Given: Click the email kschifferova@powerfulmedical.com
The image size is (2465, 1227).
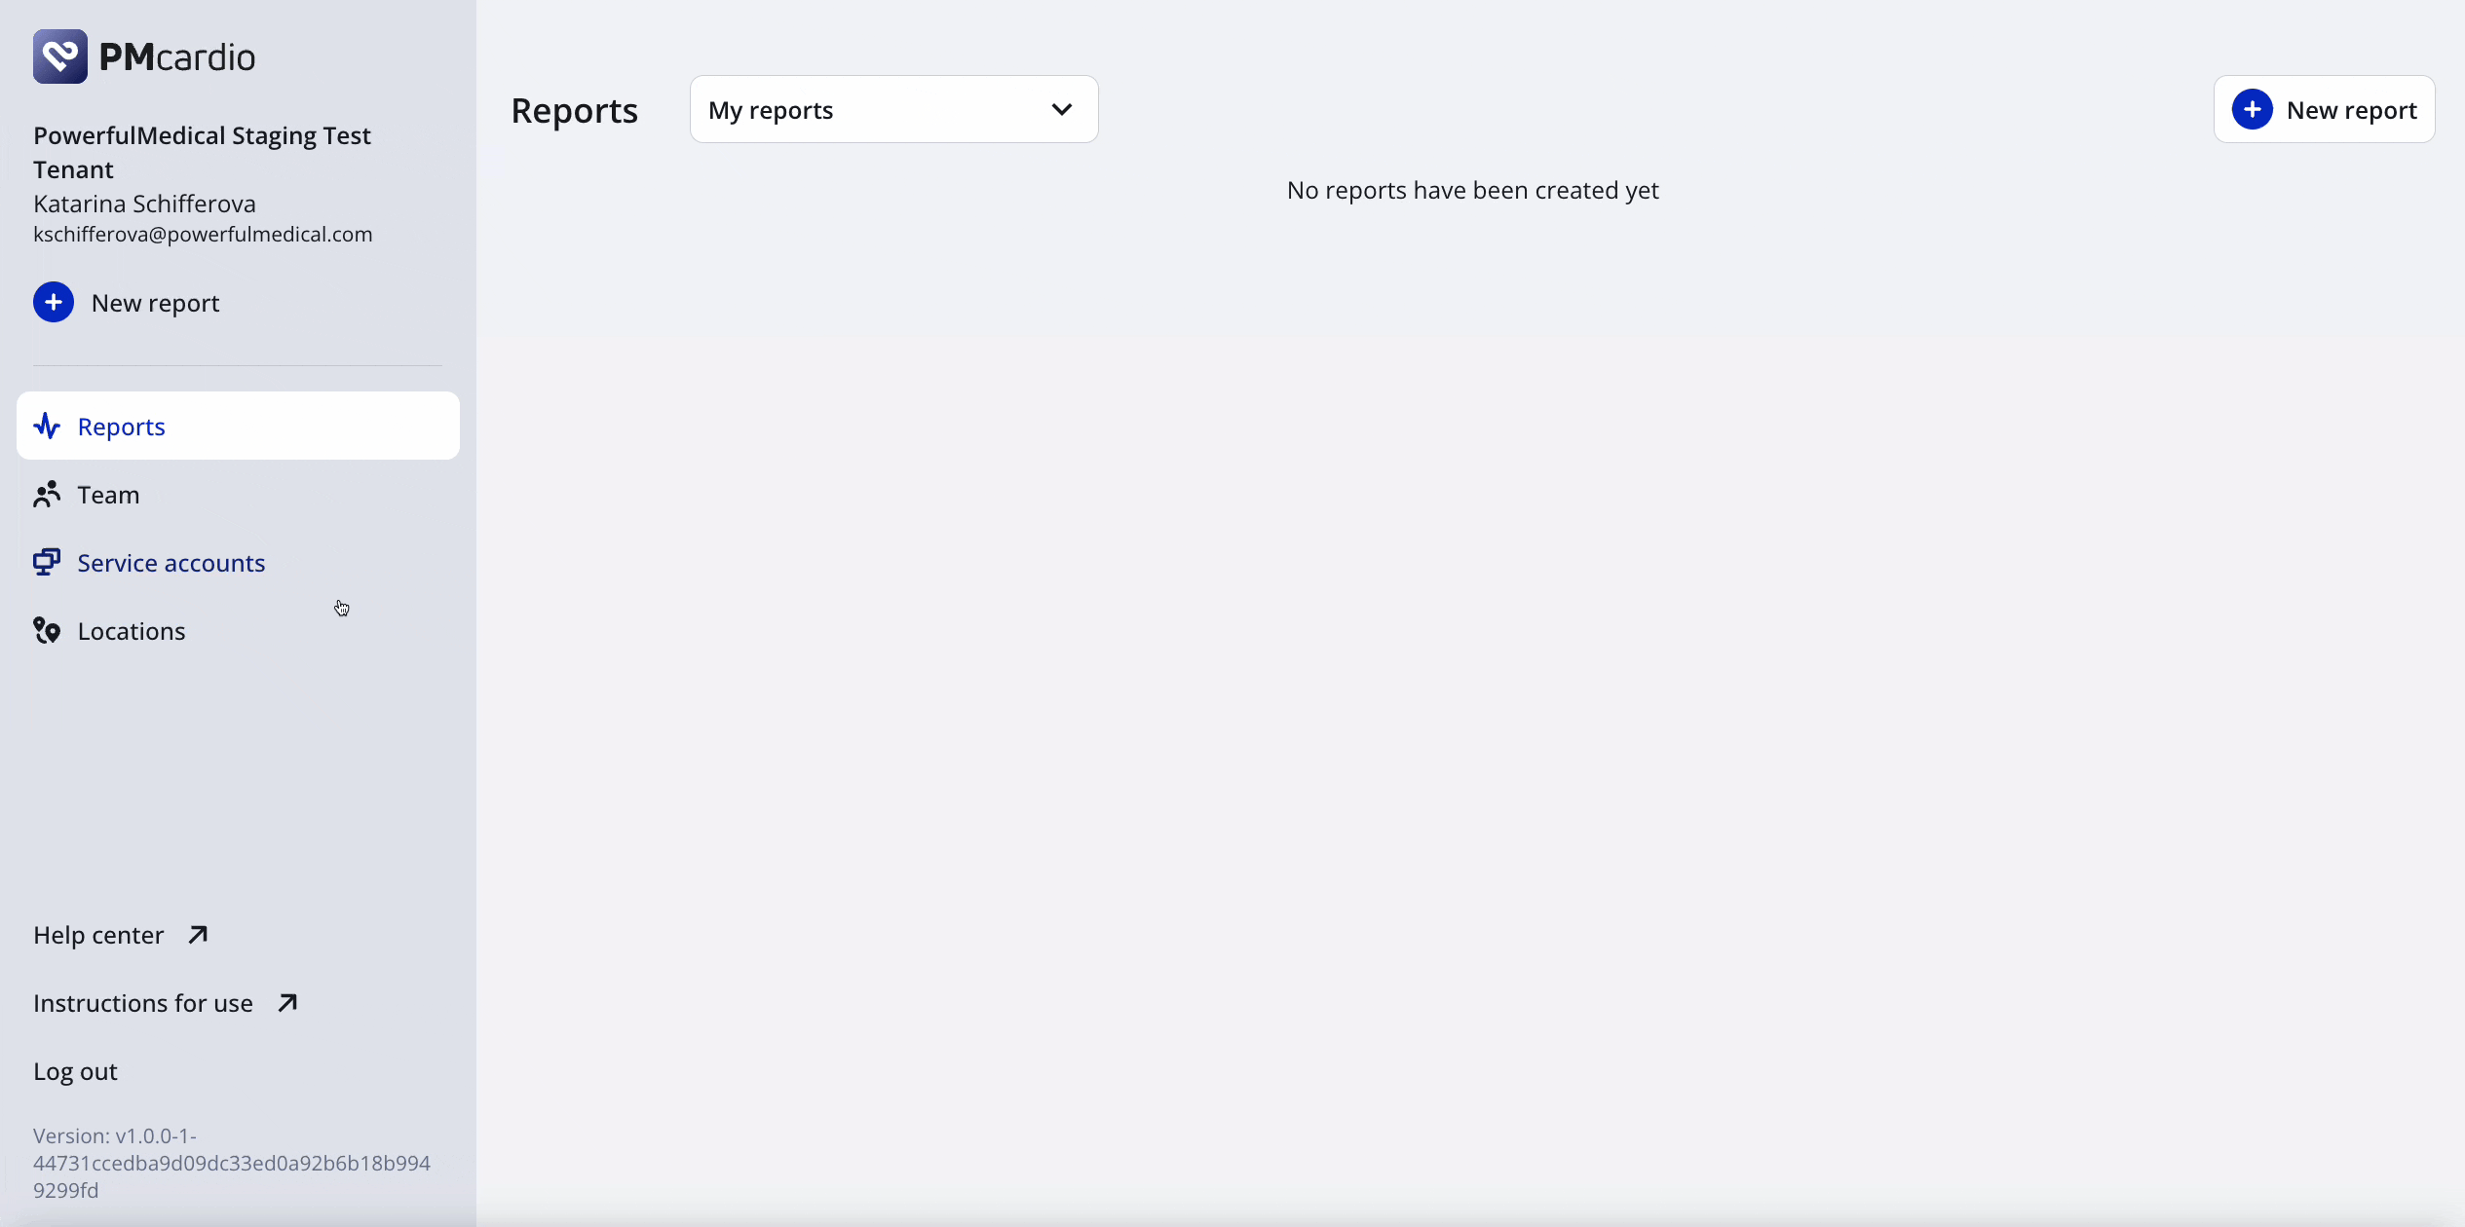Looking at the screenshot, I should pos(203,235).
